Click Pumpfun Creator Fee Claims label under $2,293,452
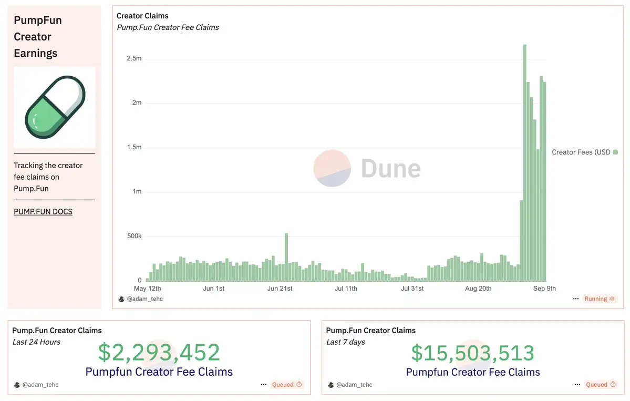Screen dimensions: 630x401 coord(159,372)
